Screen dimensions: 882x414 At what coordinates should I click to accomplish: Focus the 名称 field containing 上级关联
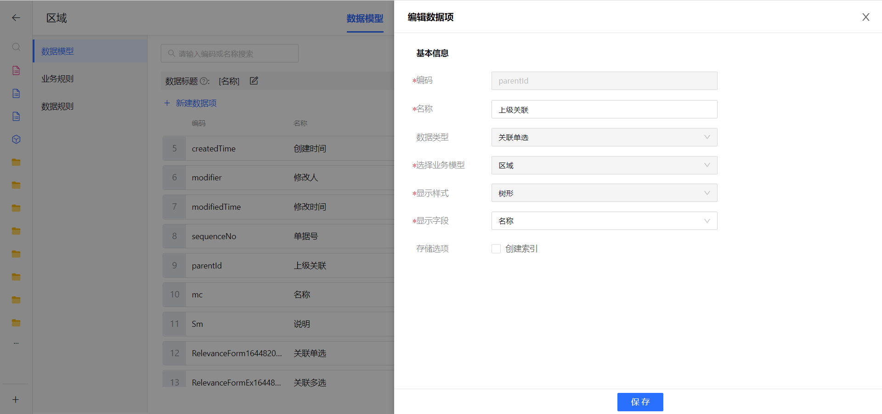[x=604, y=109]
